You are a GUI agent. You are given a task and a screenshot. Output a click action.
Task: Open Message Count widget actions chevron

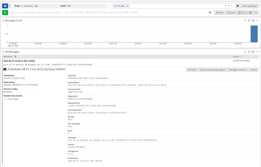coord(257,20)
